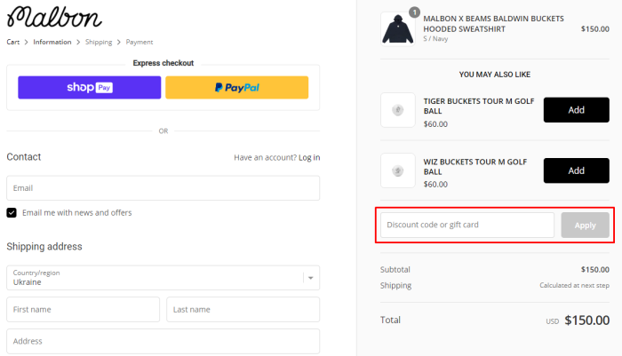Click the S / Navy variant text
The height and width of the screenshot is (356, 622).
tap(435, 38)
